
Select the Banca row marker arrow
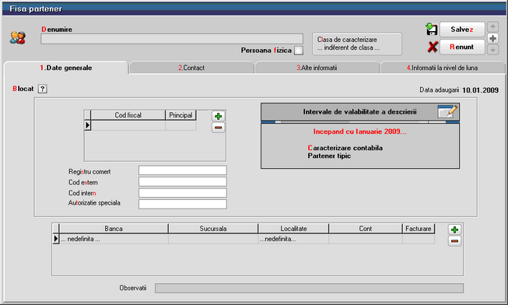coord(56,239)
